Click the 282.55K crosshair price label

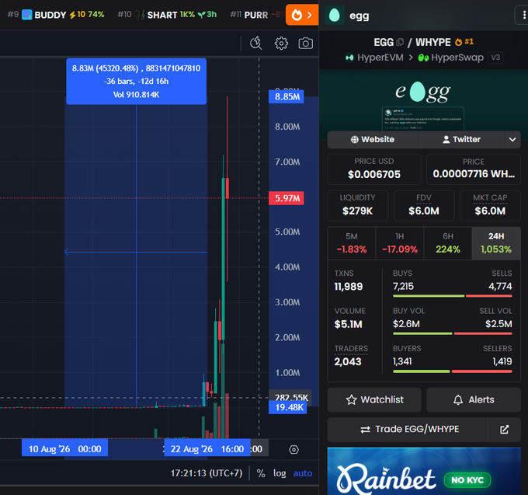tap(290, 396)
